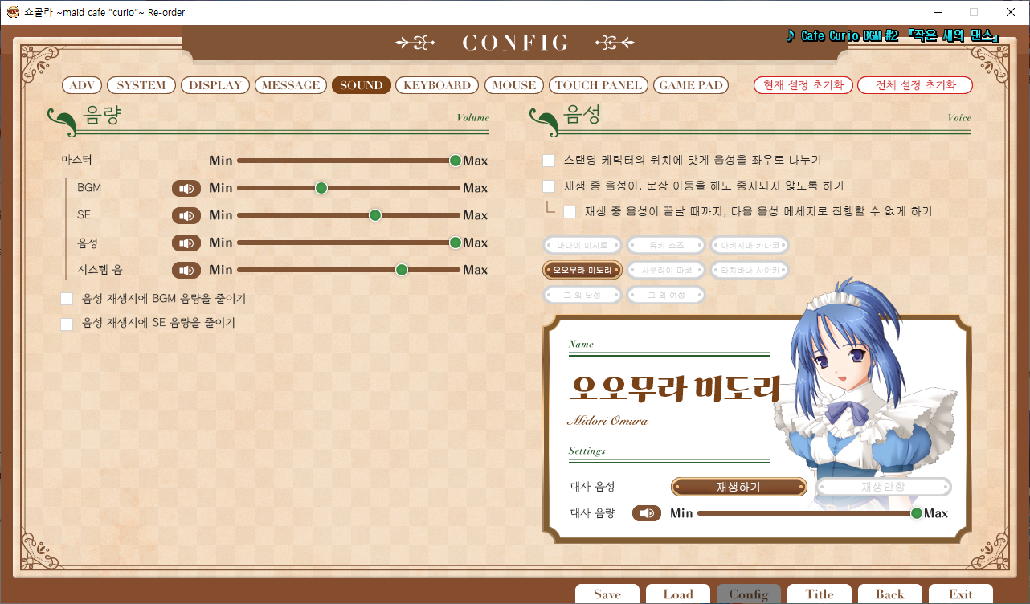Switch to the SYSTEM tab
The image size is (1030, 604).
click(x=141, y=85)
